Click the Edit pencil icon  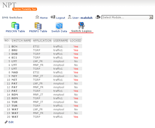[6, 122]
